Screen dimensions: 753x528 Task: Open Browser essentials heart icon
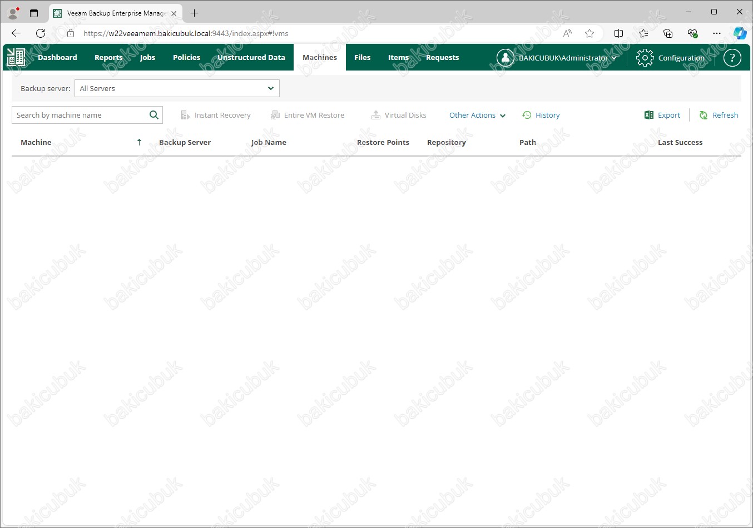[x=692, y=33]
